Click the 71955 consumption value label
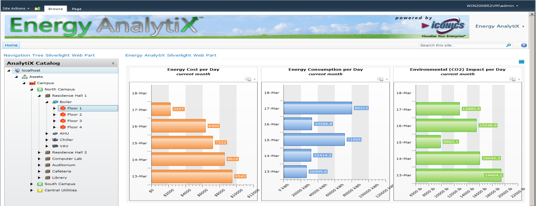The width and height of the screenshot is (536, 206). click(x=354, y=140)
